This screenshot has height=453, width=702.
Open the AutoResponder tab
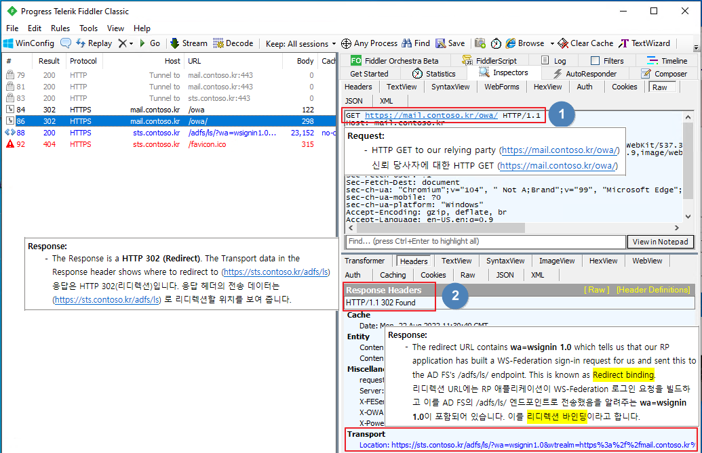pyautogui.click(x=585, y=74)
